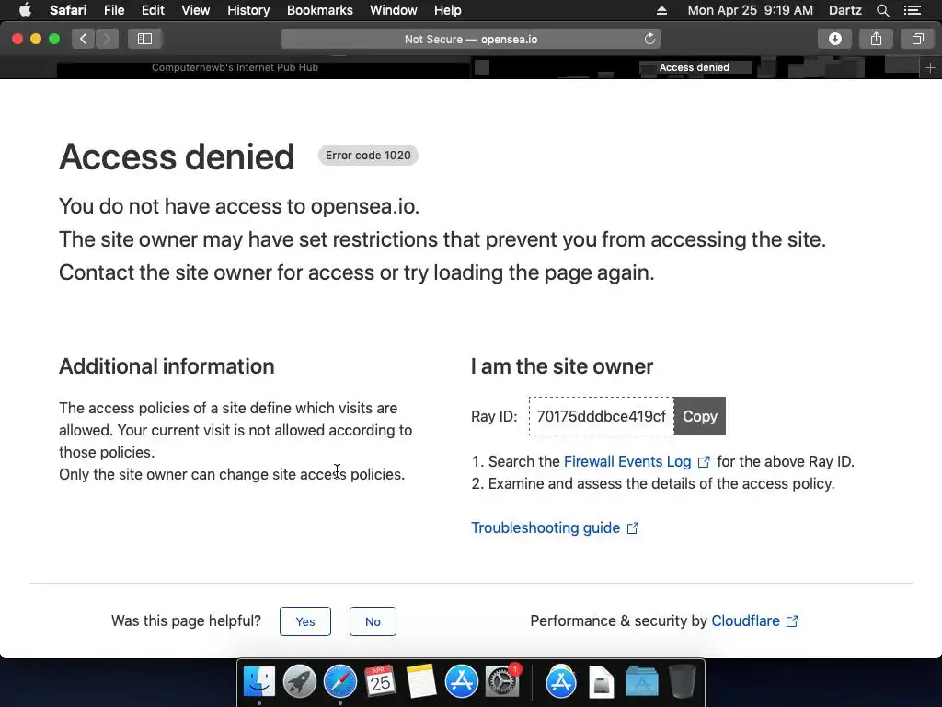
Task: Click the Error code 1020 badge
Action: (x=368, y=156)
